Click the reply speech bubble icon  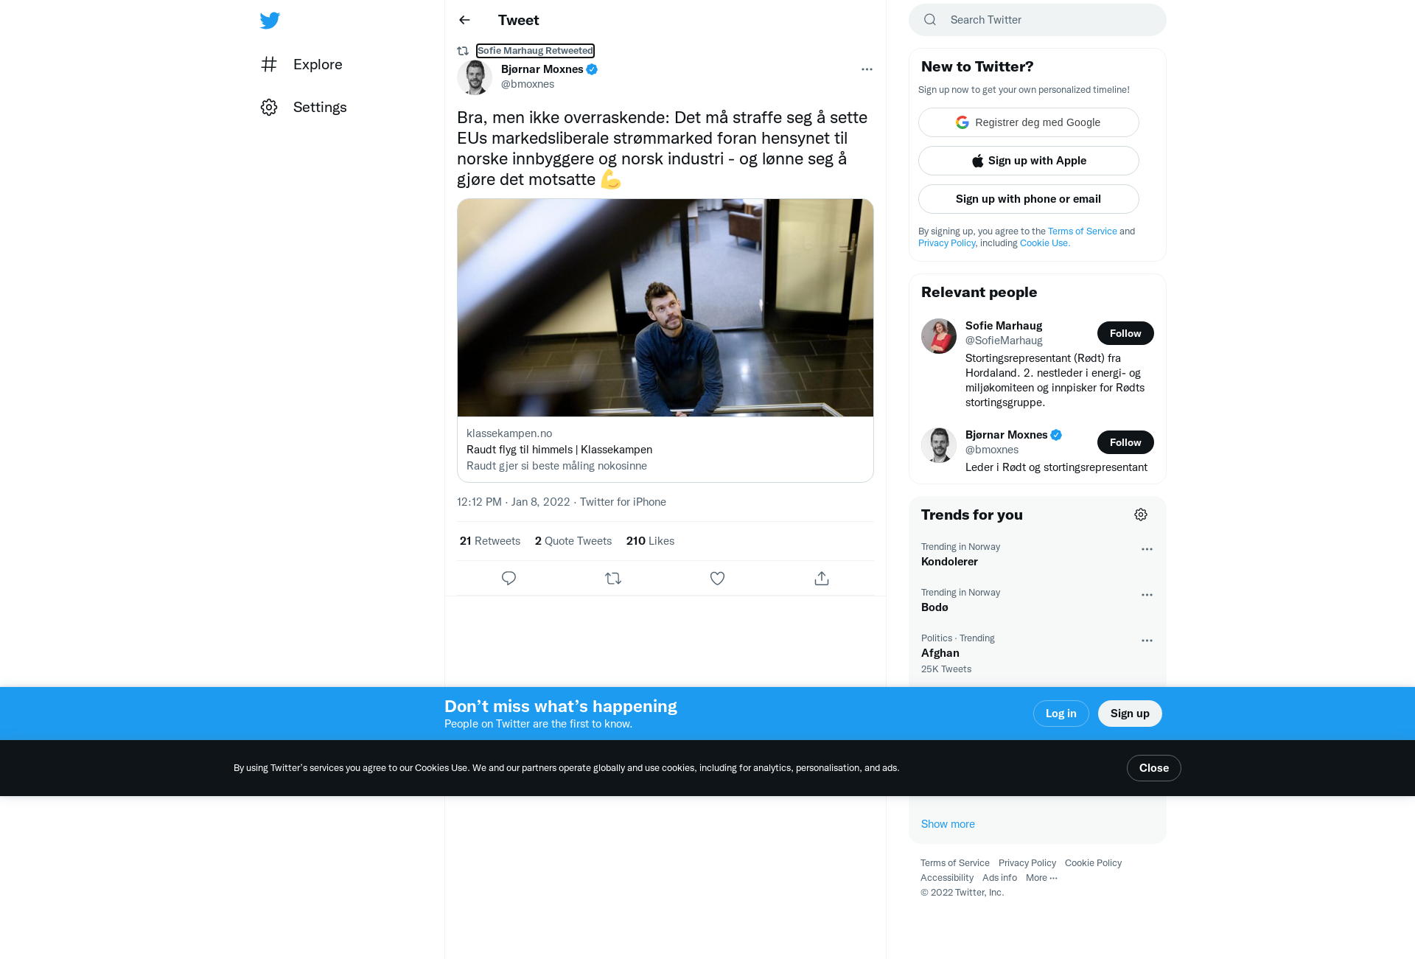coord(509,579)
